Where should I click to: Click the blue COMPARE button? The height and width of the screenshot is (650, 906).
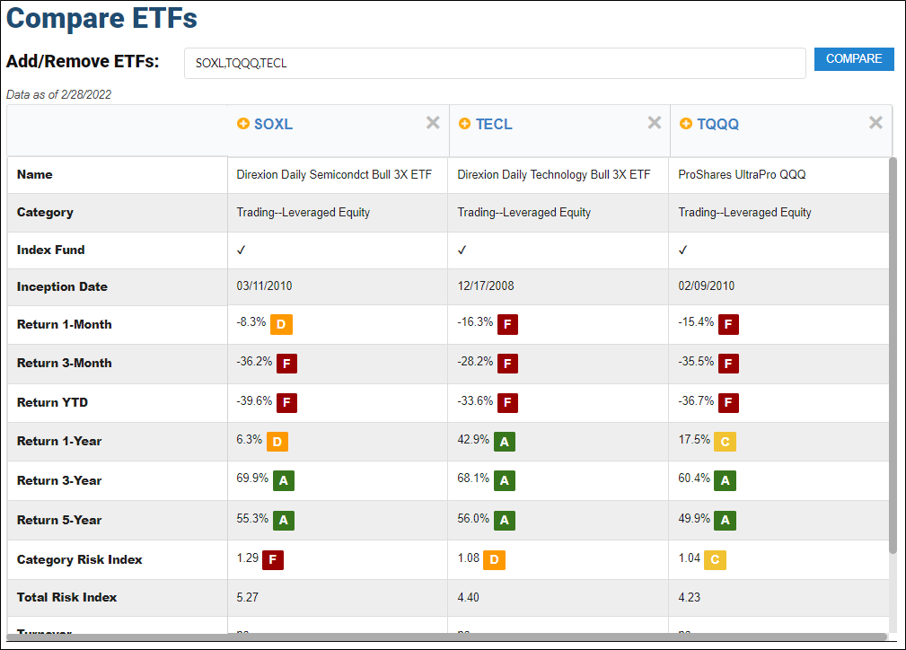click(x=854, y=59)
